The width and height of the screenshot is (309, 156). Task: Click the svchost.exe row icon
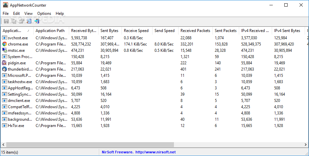tap(5, 38)
